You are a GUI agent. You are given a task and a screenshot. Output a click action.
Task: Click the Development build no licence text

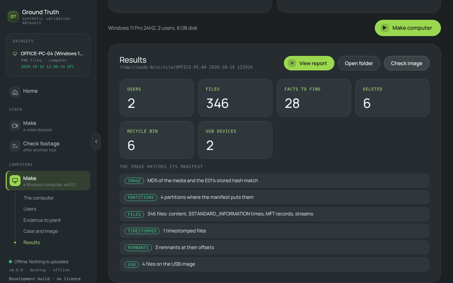tap(45, 279)
